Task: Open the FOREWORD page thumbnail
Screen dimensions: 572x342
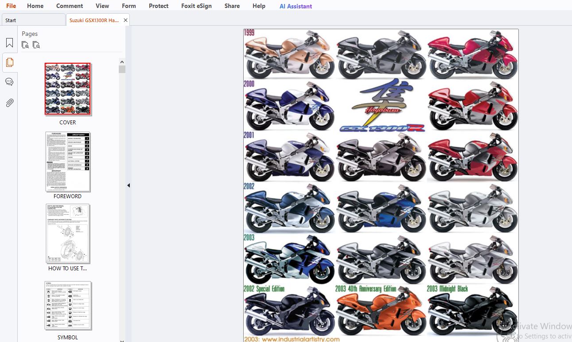Action: pos(68,161)
